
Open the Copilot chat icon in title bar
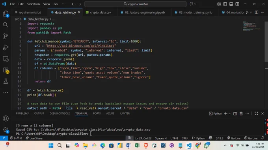coord(192,4)
